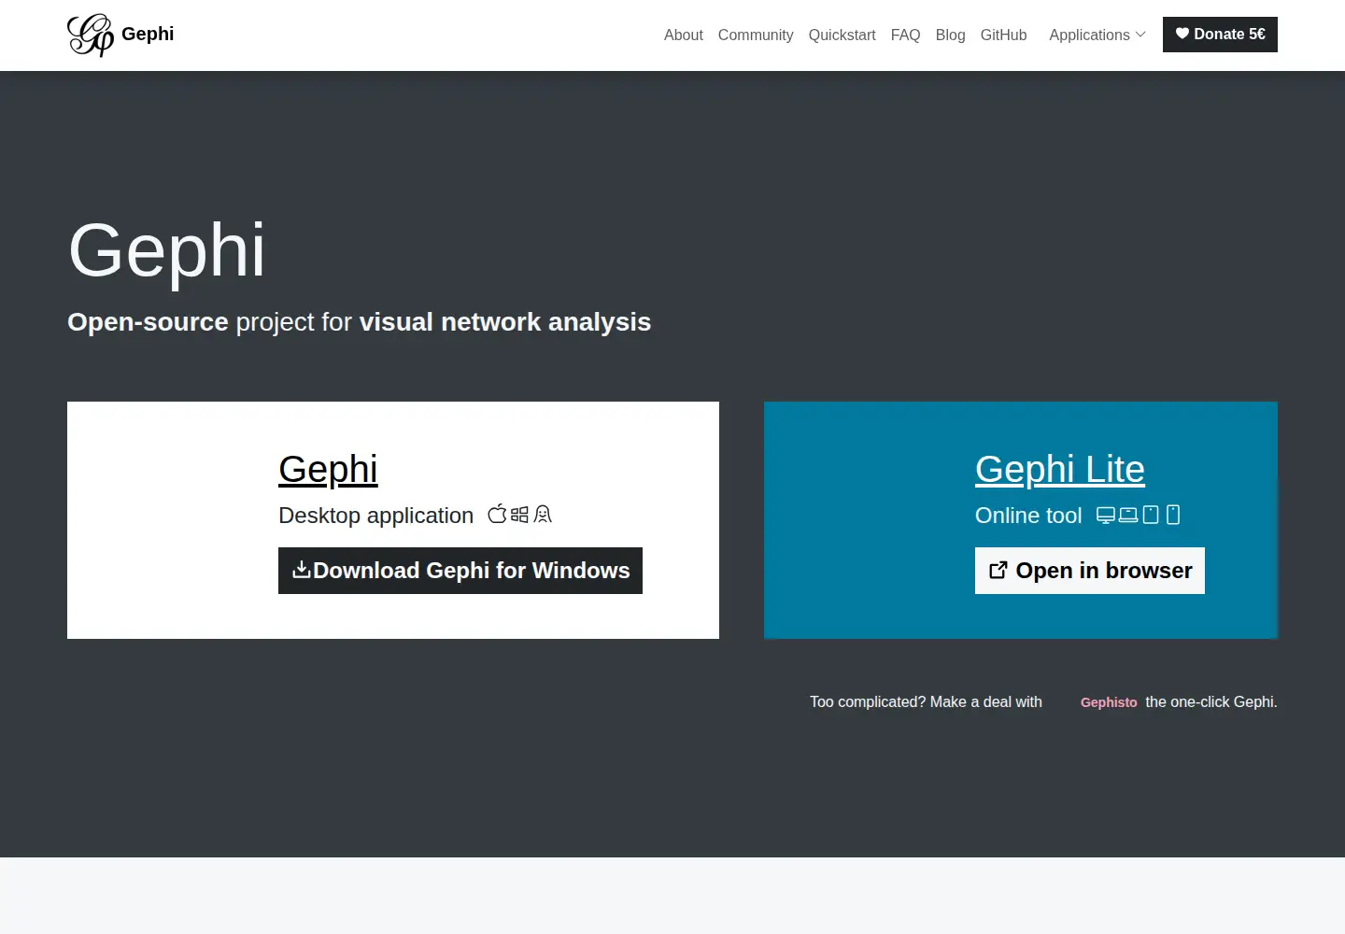Viewport: 1345px width, 934px height.
Task: Go to the Community page
Action: (756, 35)
